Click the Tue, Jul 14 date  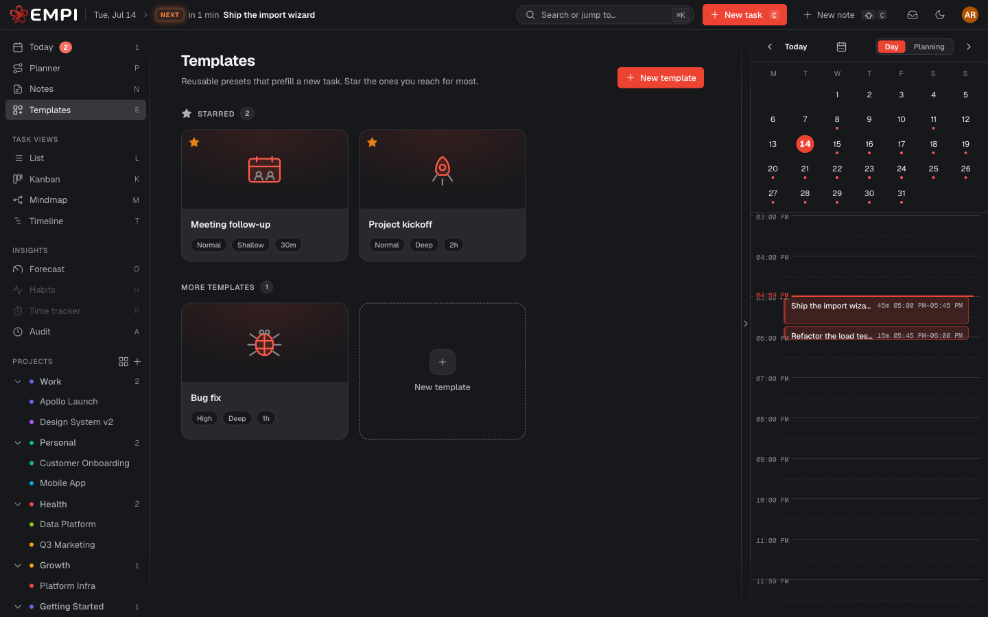(115, 14)
